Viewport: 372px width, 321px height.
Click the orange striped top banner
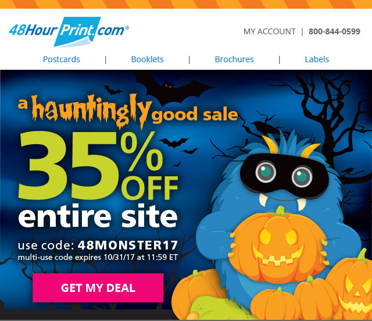186,4
